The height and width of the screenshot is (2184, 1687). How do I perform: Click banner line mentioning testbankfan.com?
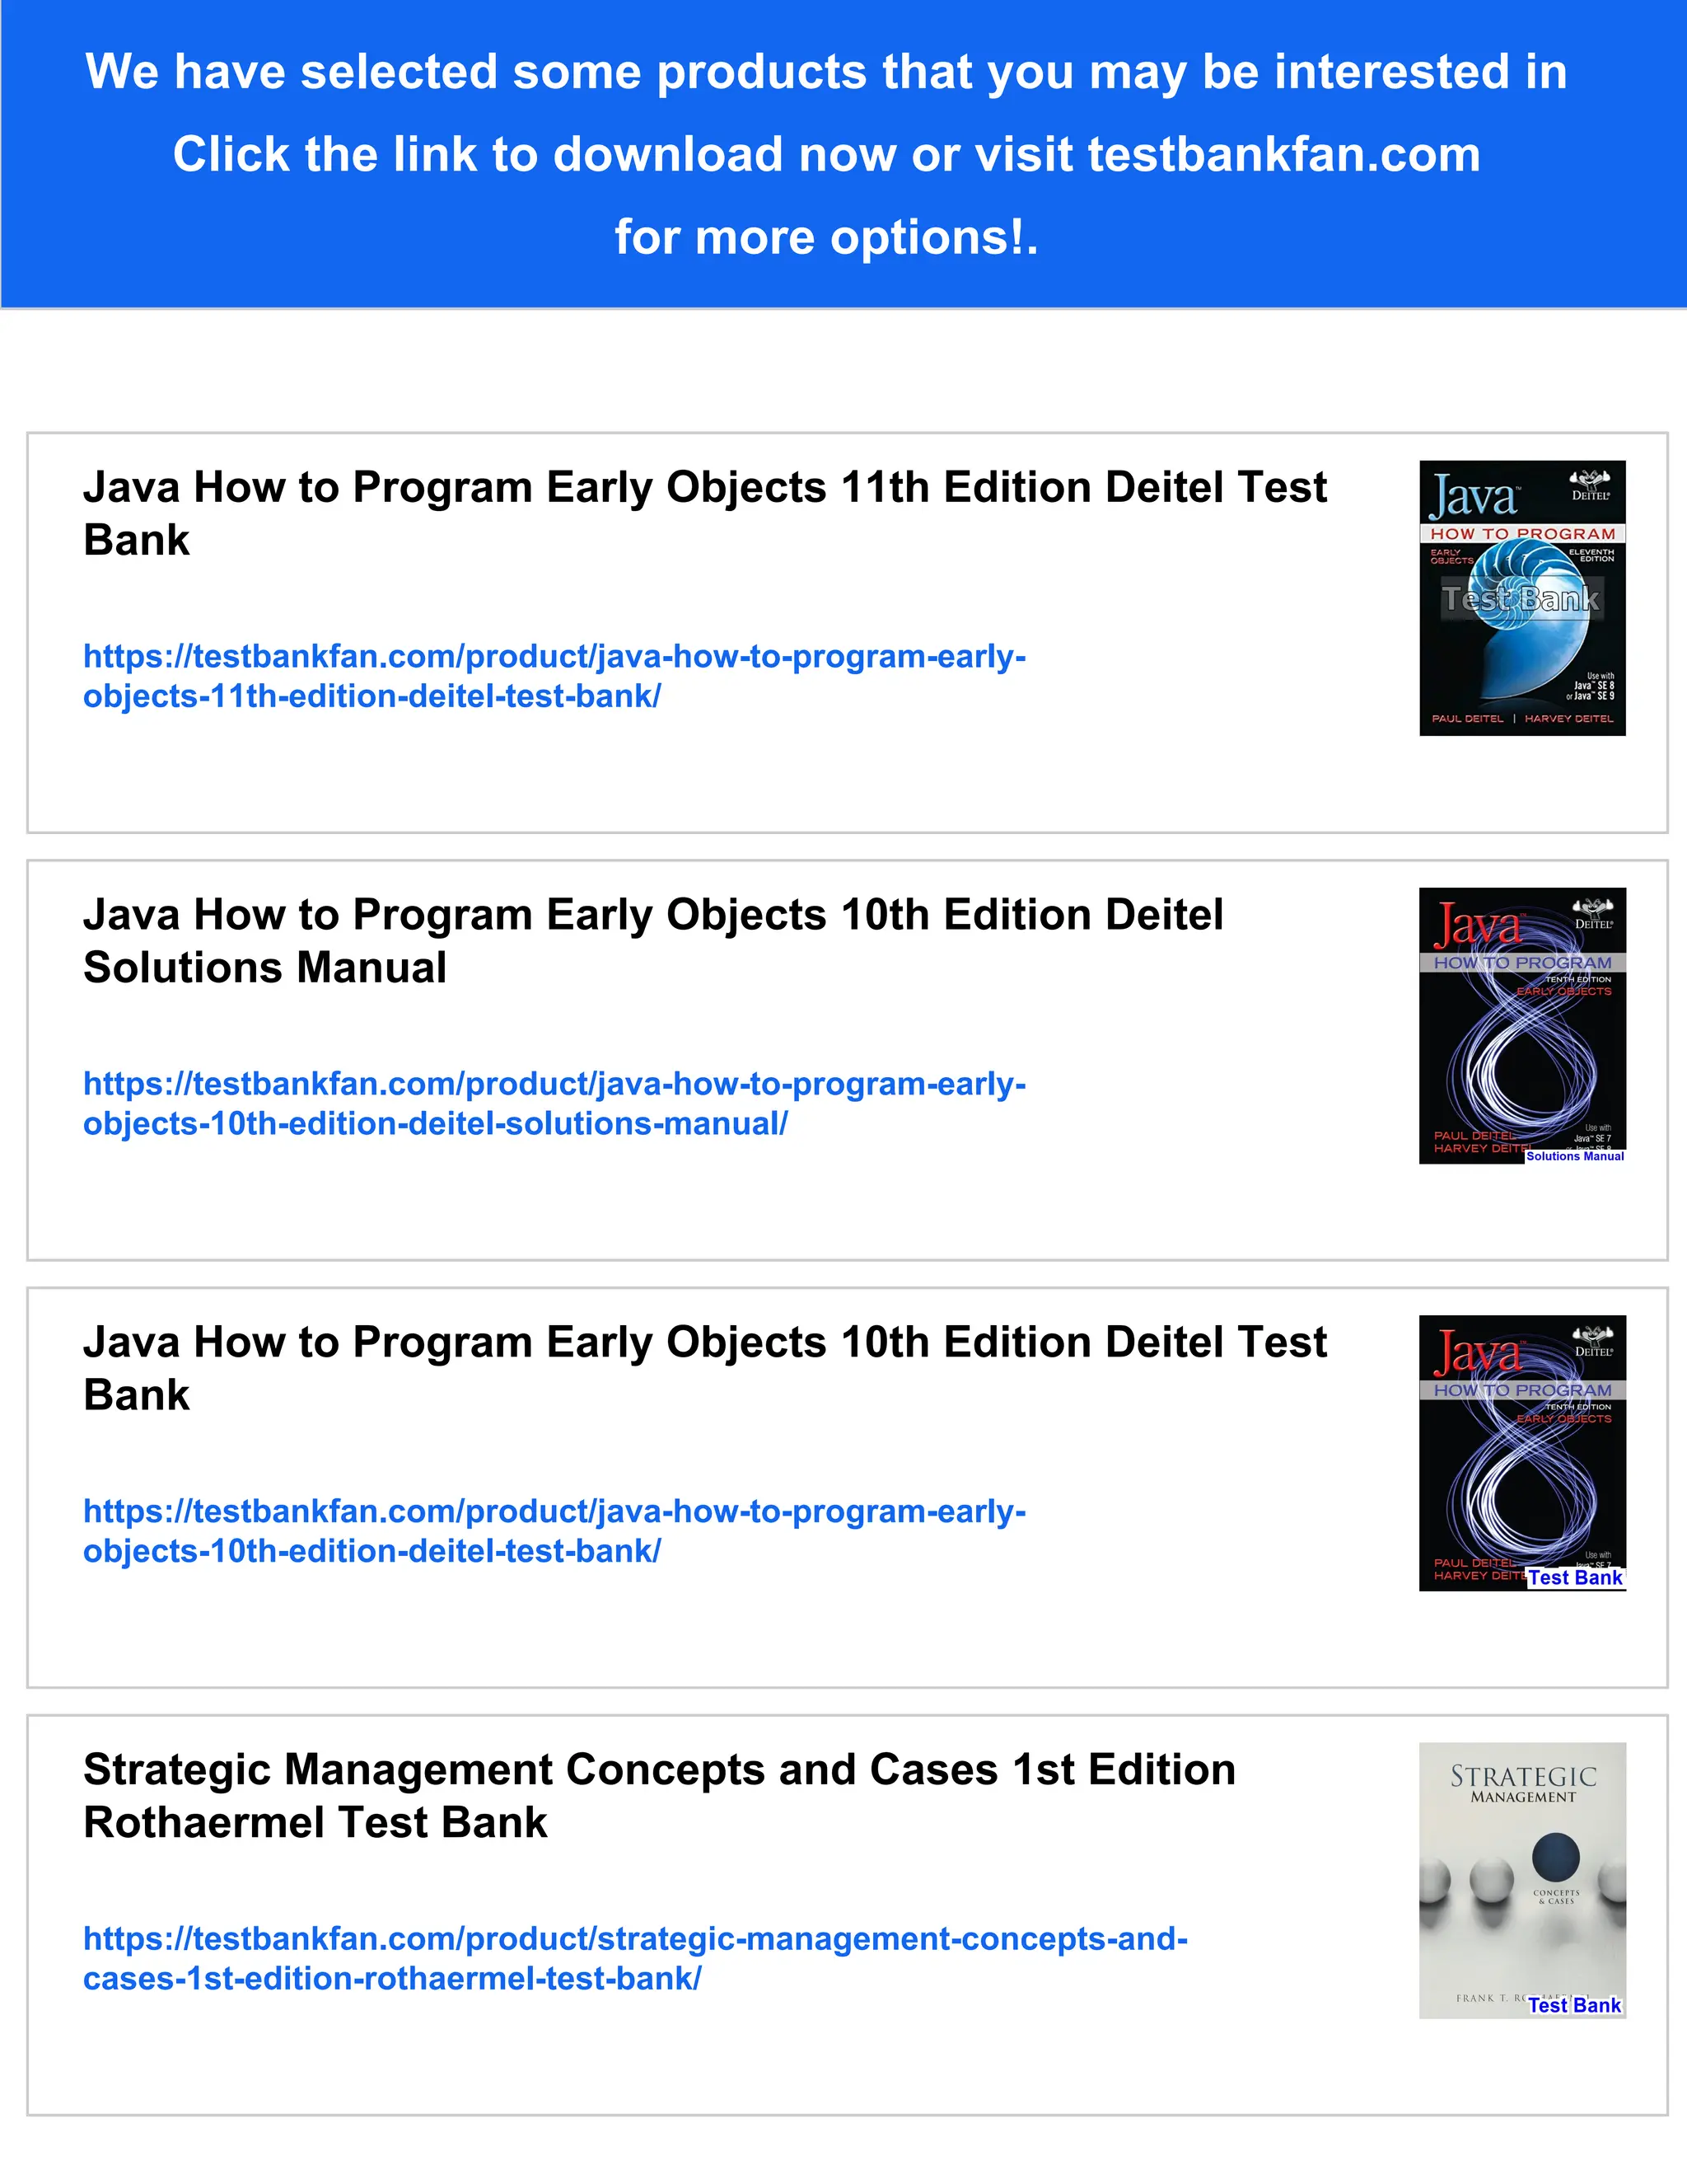(826, 154)
